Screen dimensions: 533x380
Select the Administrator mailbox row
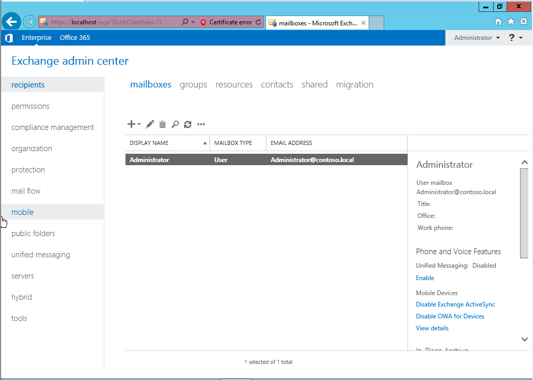(266, 160)
